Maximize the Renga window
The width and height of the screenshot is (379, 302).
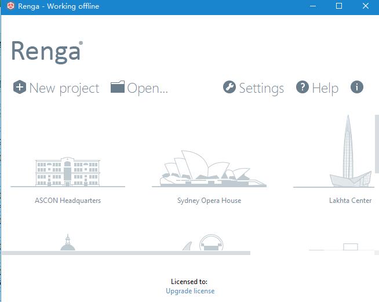pos(339,6)
